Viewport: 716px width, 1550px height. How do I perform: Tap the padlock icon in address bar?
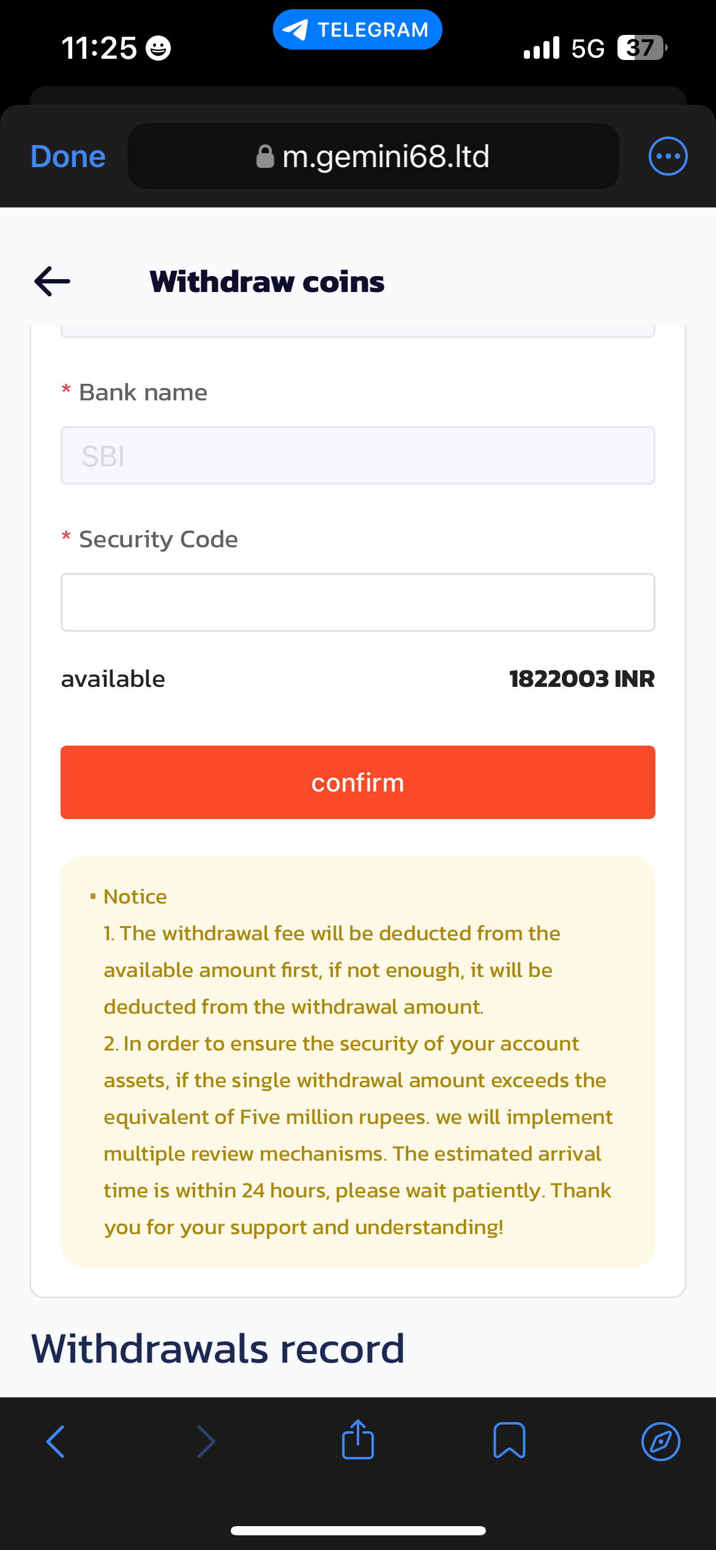(265, 157)
